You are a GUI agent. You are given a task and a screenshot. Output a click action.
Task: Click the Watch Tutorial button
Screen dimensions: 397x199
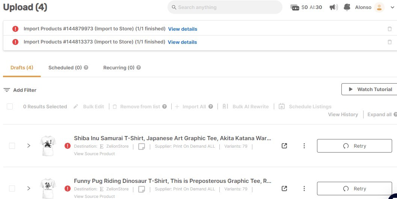point(370,89)
